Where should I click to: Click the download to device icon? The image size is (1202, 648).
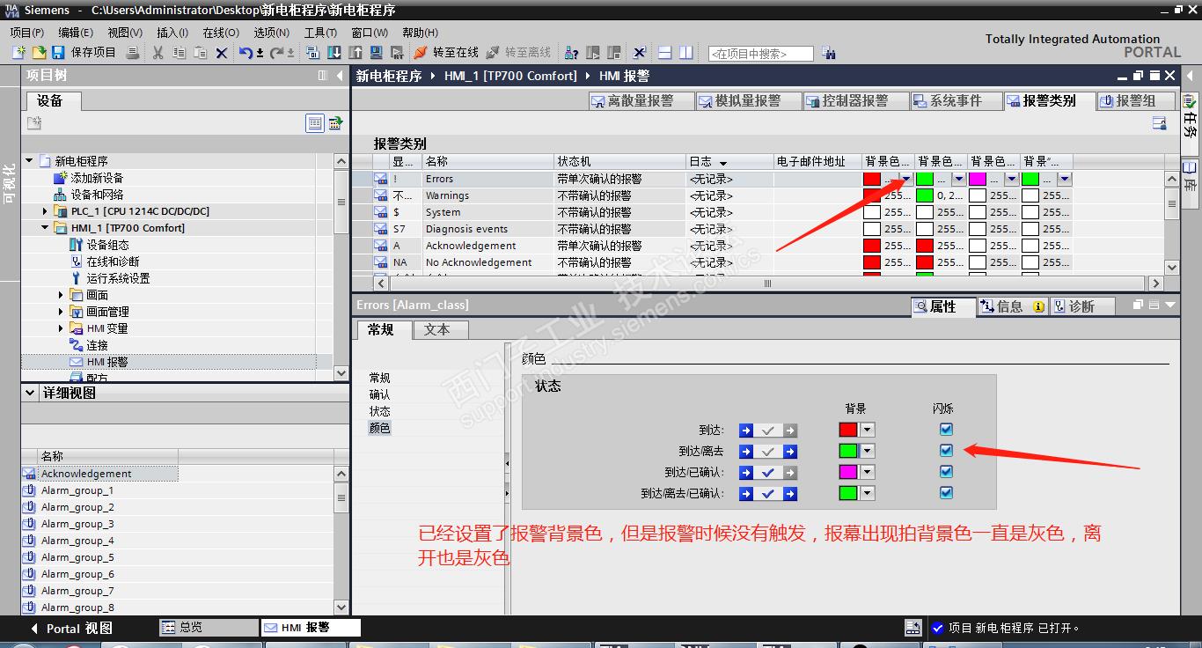333,53
